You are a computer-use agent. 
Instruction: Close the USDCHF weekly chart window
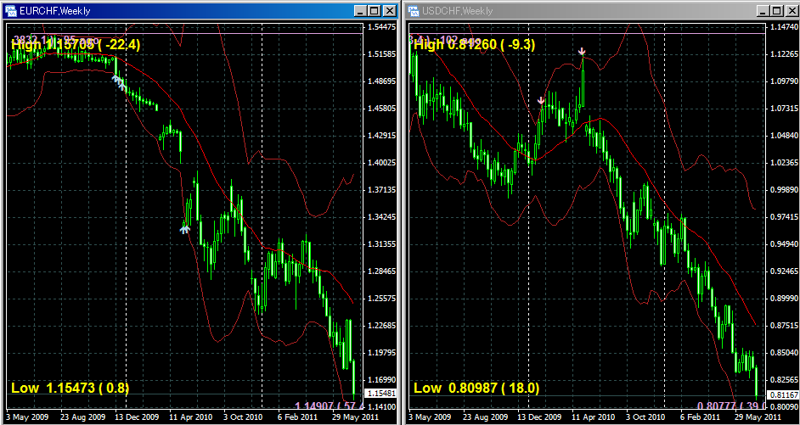point(791,11)
